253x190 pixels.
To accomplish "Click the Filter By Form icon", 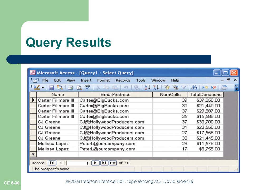I will click(x=176, y=88).
